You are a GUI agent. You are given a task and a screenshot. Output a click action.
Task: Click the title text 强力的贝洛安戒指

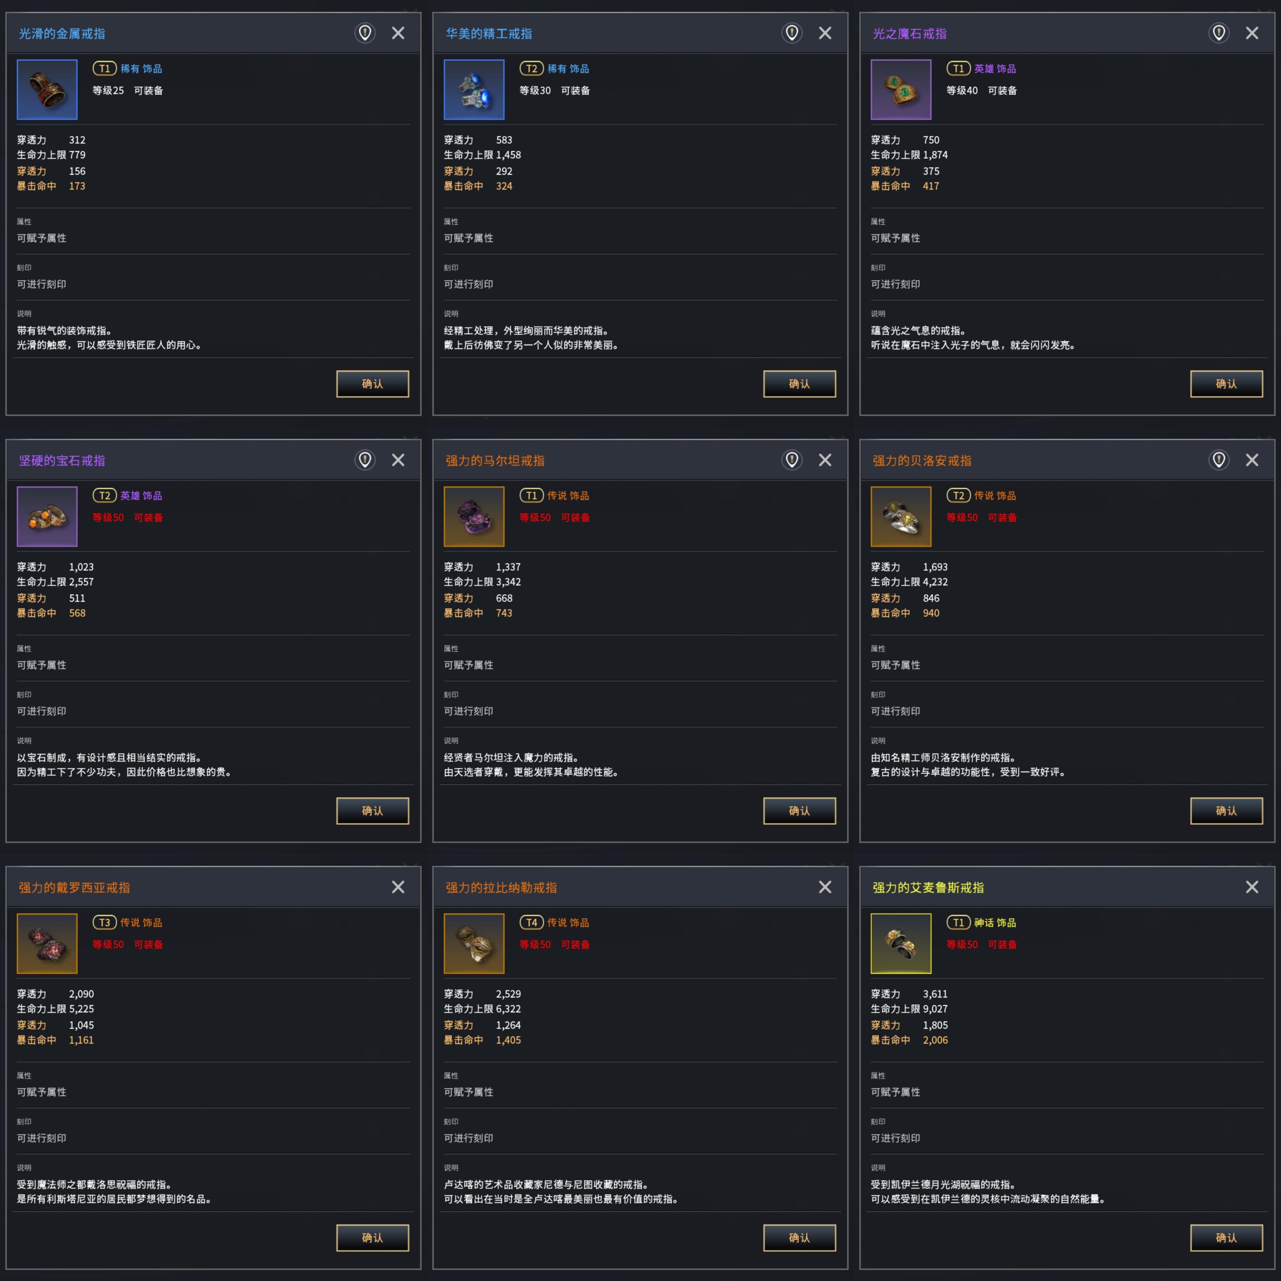(x=922, y=461)
